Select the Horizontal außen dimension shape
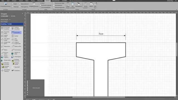Viewport: 178px width, 100px height. [x=6, y=32]
